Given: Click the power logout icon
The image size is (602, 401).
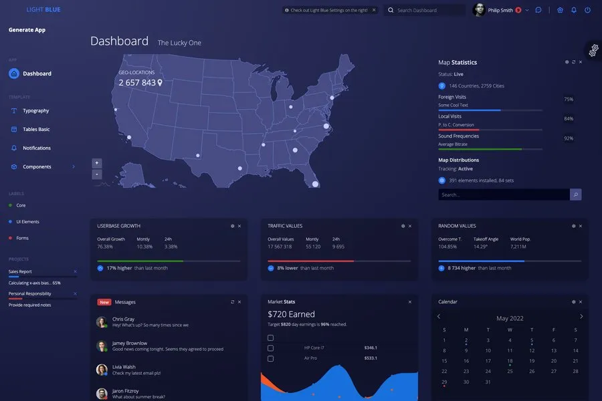Looking at the screenshot, I should pyautogui.click(x=587, y=10).
